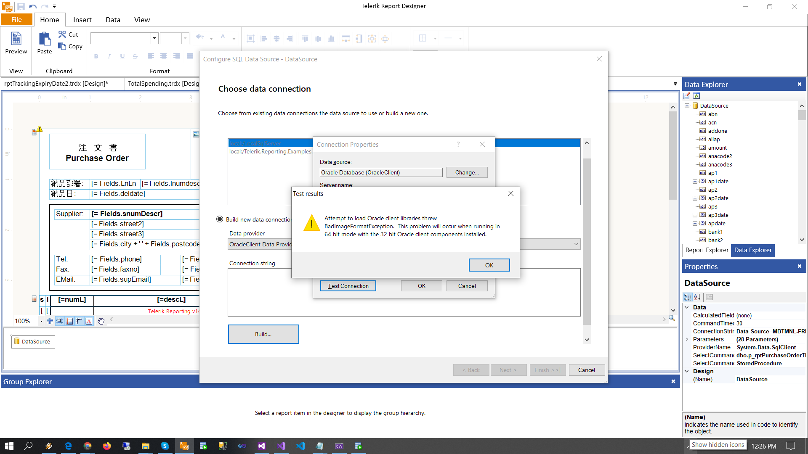Image resolution: width=808 pixels, height=454 pixels.
Task: Click the refresh icon in Data Explorer
Action: (696, 96)
